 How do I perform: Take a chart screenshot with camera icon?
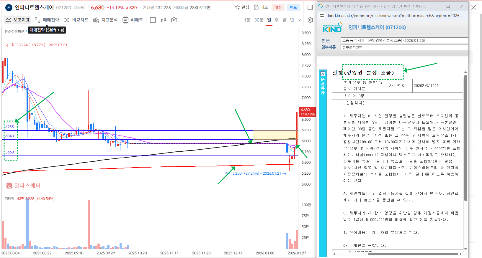point(174,20)
